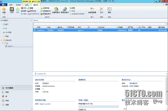
Task: Select the windows VM row icon
Action: [x=35, y=30]
